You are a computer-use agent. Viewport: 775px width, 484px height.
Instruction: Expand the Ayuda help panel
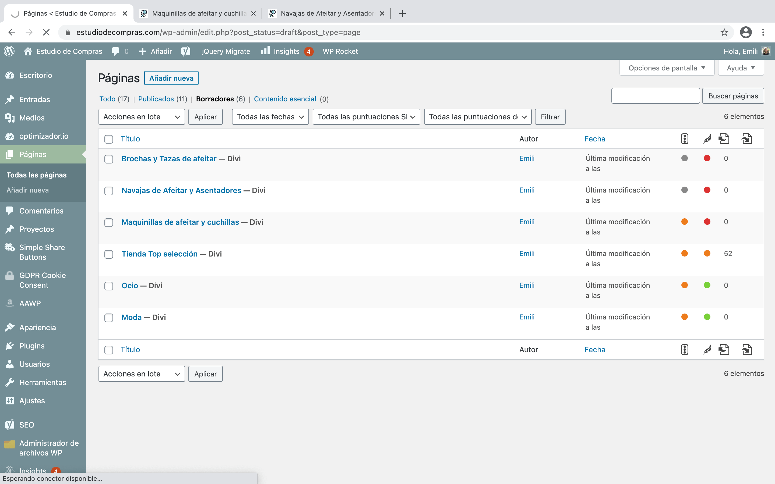coord(741,68)
